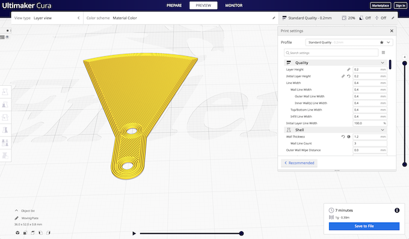Switch to the top view camera icon
Viewport: 409px width, 239px height.
(x=33, y=233)
